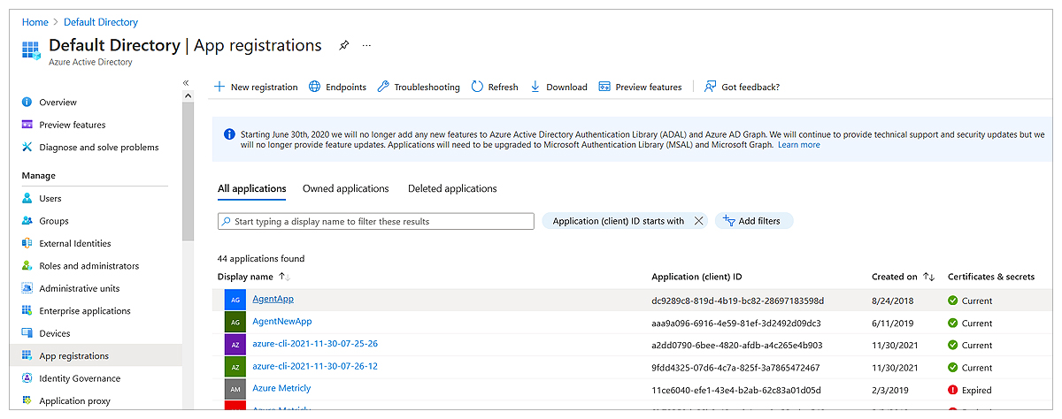The height and width of the screenshot is (419, 1062).
Task: Open the Azure Metricly app with expired certificate
Action: [281, 388]
